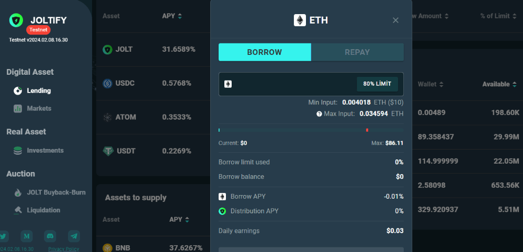Open the Twitter social link
This screenshot has width=523, height=252.
pos(3,236)
